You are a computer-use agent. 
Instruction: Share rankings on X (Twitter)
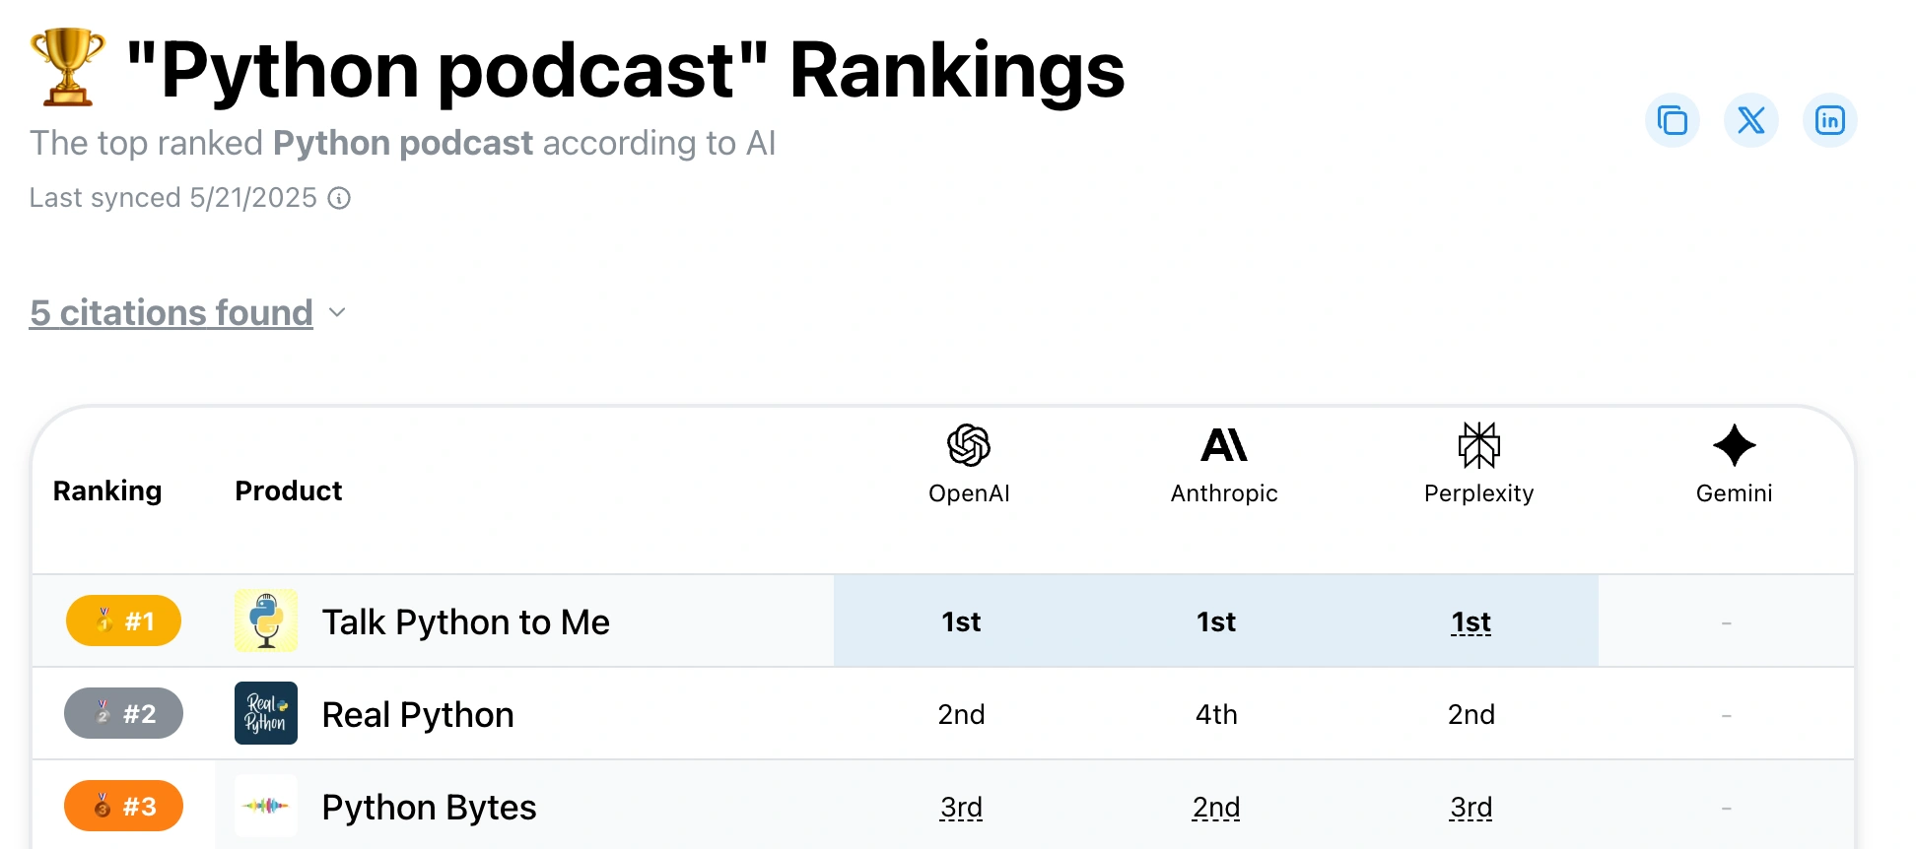1751,120
